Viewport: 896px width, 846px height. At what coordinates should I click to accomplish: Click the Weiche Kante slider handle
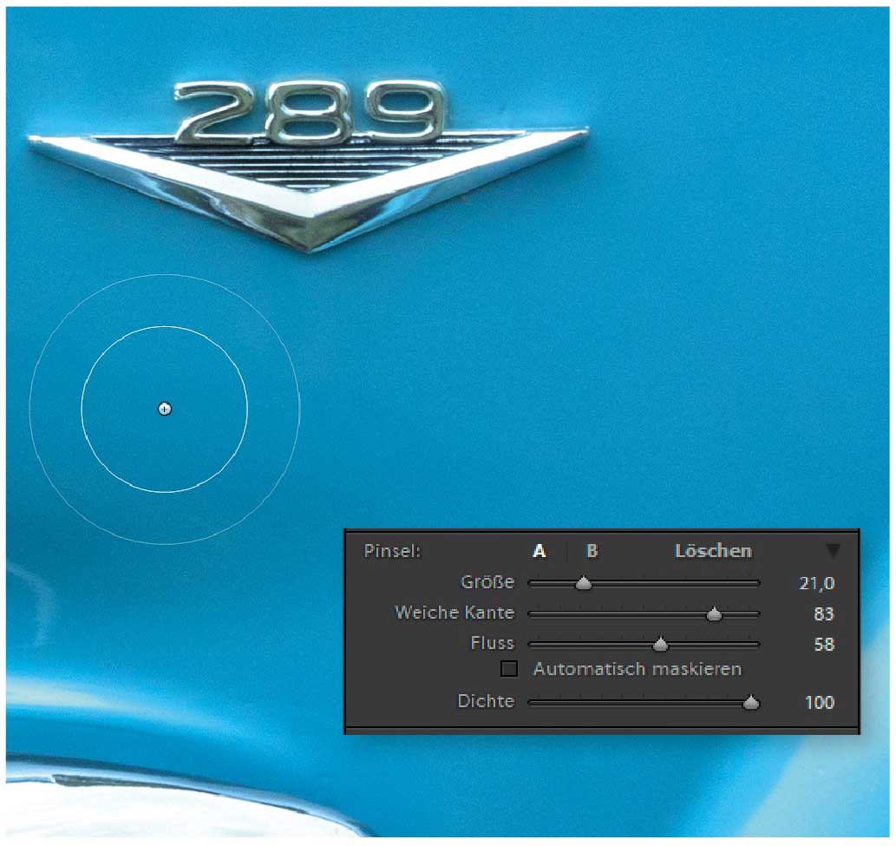(714, 614)
